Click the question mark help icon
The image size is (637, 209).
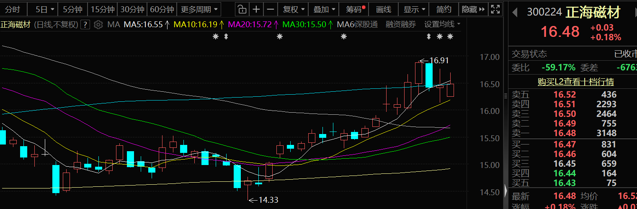pos(85,25)
